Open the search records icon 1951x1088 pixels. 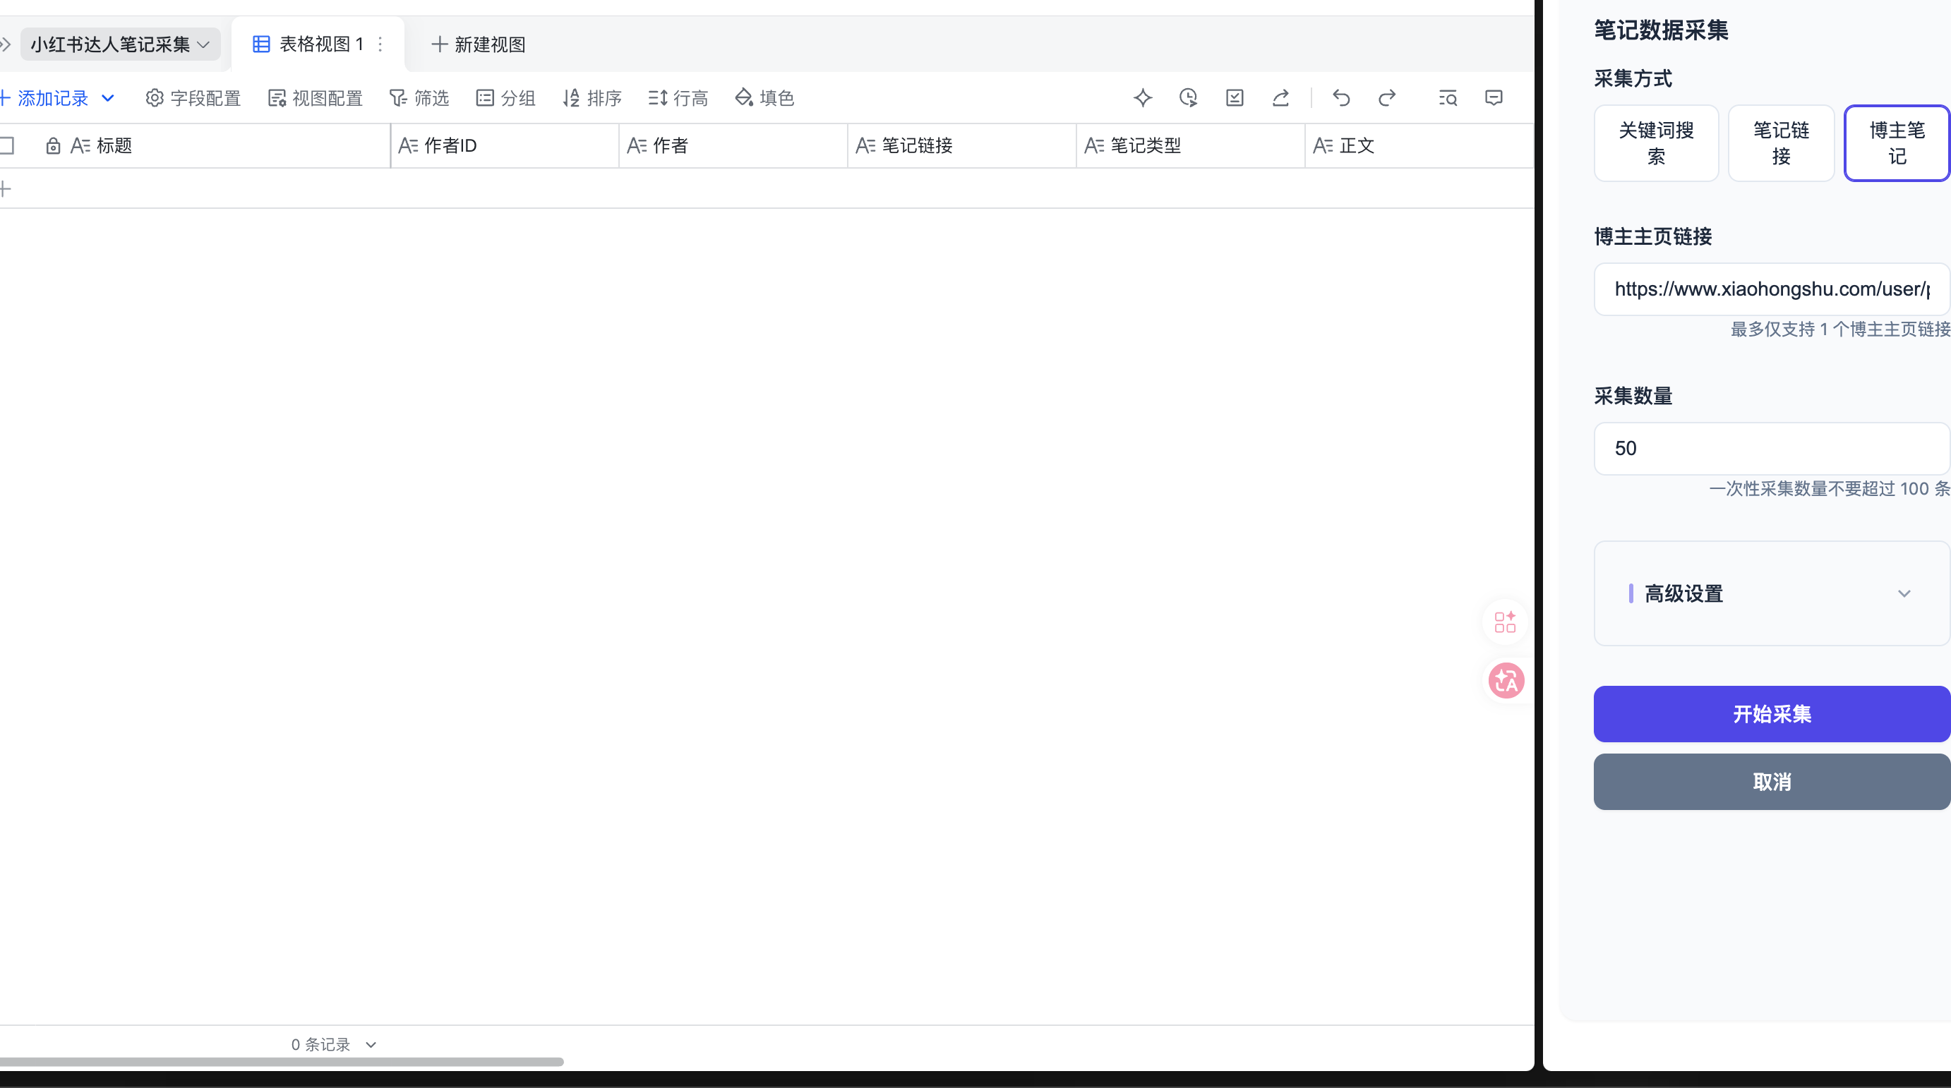(x=1447, y=97)
